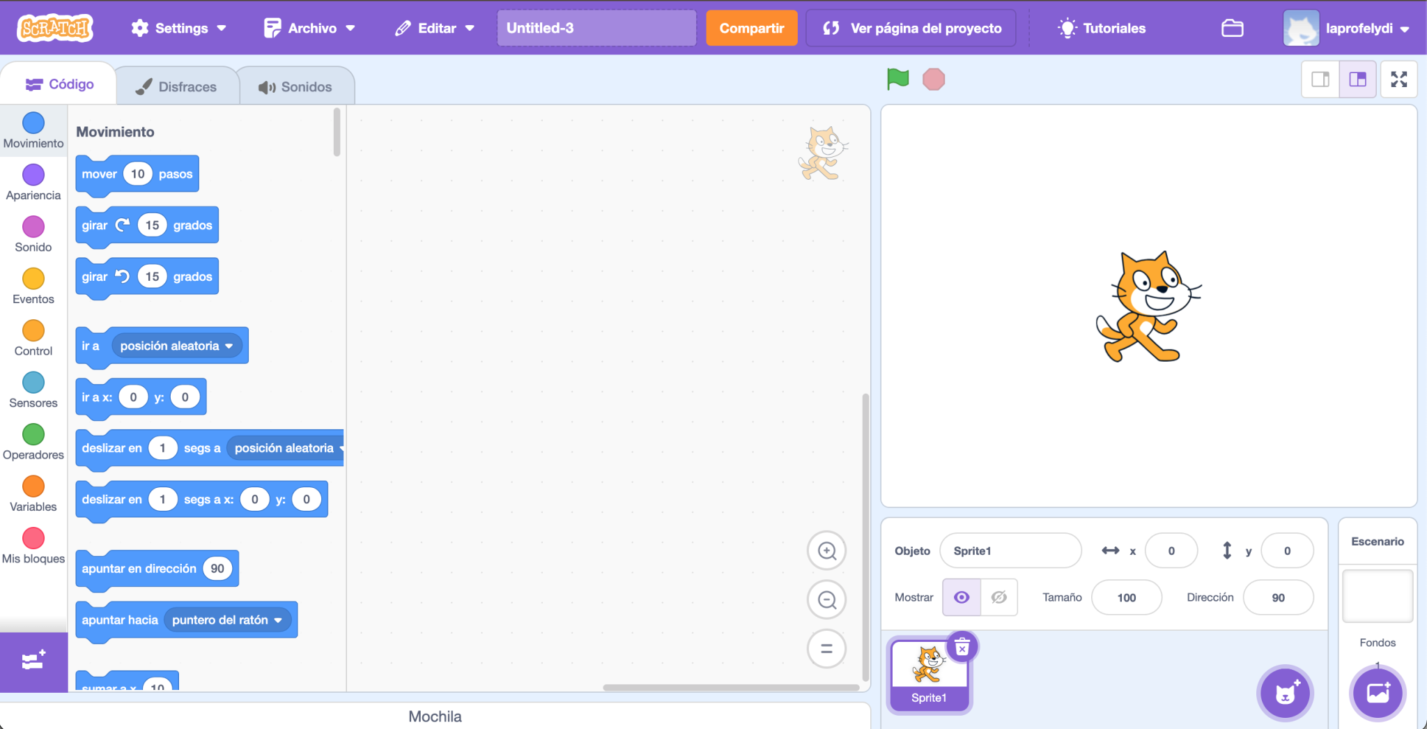Switch to small stage layout
This screenshot has width=1427, height=729.
click(1320, 79)
